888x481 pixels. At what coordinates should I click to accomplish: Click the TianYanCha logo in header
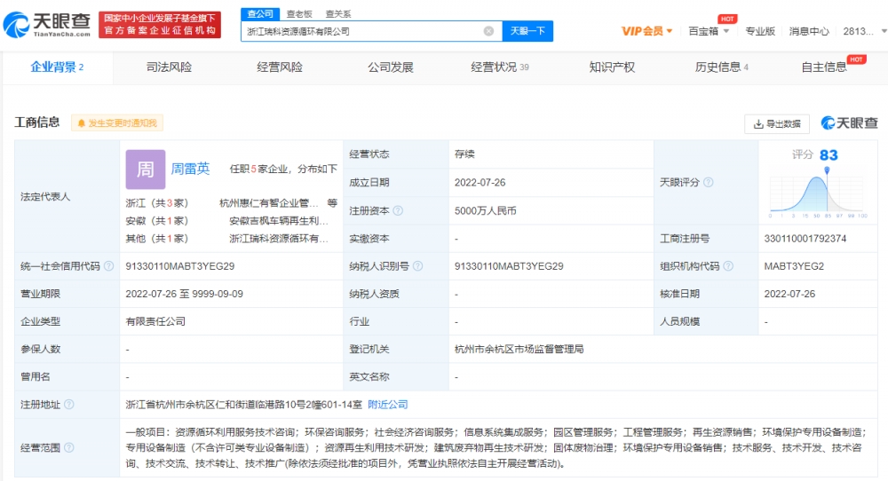pyautogui.click(x=47, y=25)
